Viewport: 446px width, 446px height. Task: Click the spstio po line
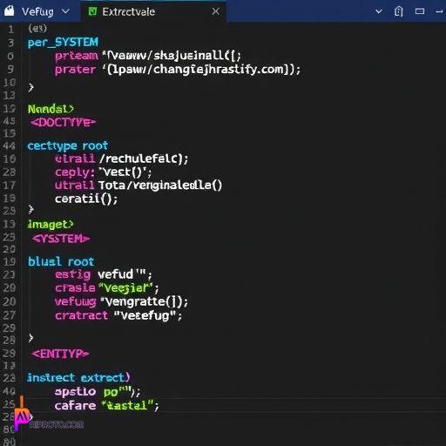[98, 392]
